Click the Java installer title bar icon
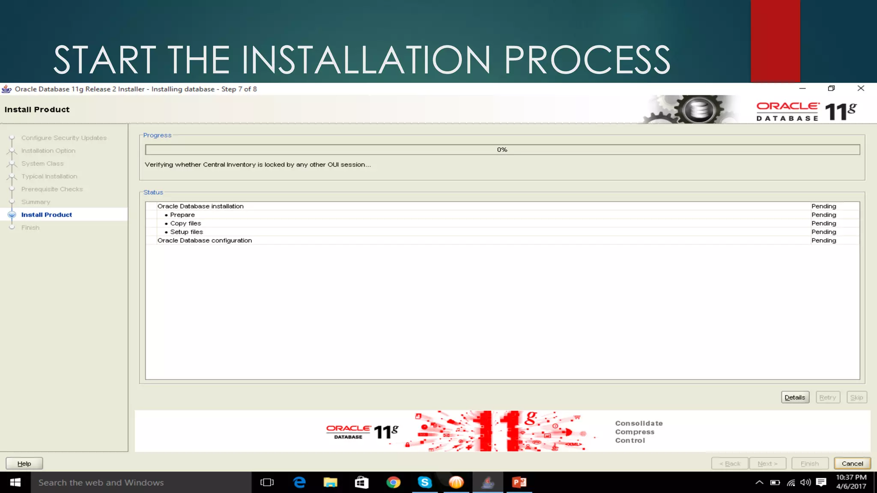The image size is (877, 493). 6,89
